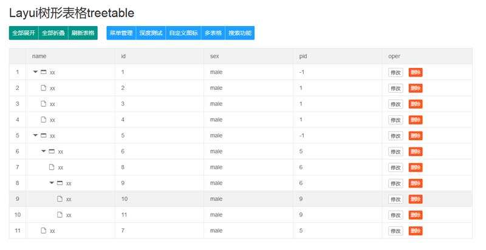
Task: Click the folder icon in row 5
Action: point(44,135)
